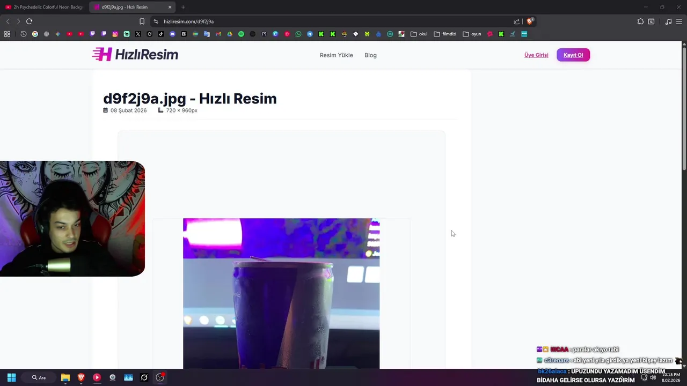The image size is (687, 386).
Task: Click the Üye Girişi link
Action: (536, 55)
